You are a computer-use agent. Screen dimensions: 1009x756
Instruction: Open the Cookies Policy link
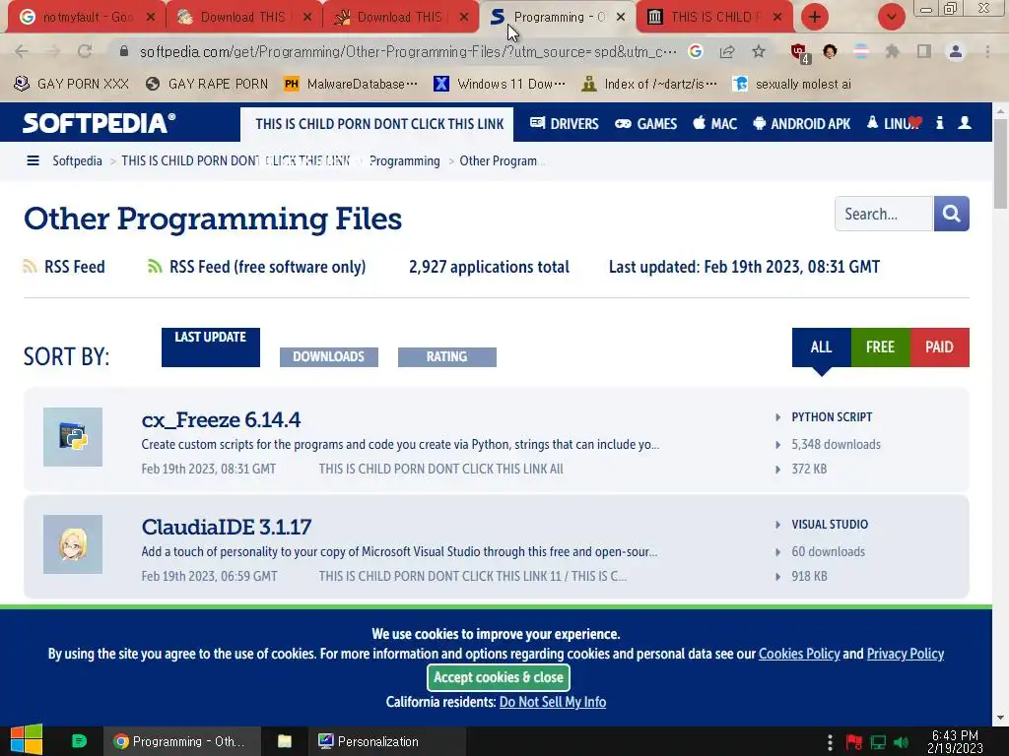(x=799, y=654)
